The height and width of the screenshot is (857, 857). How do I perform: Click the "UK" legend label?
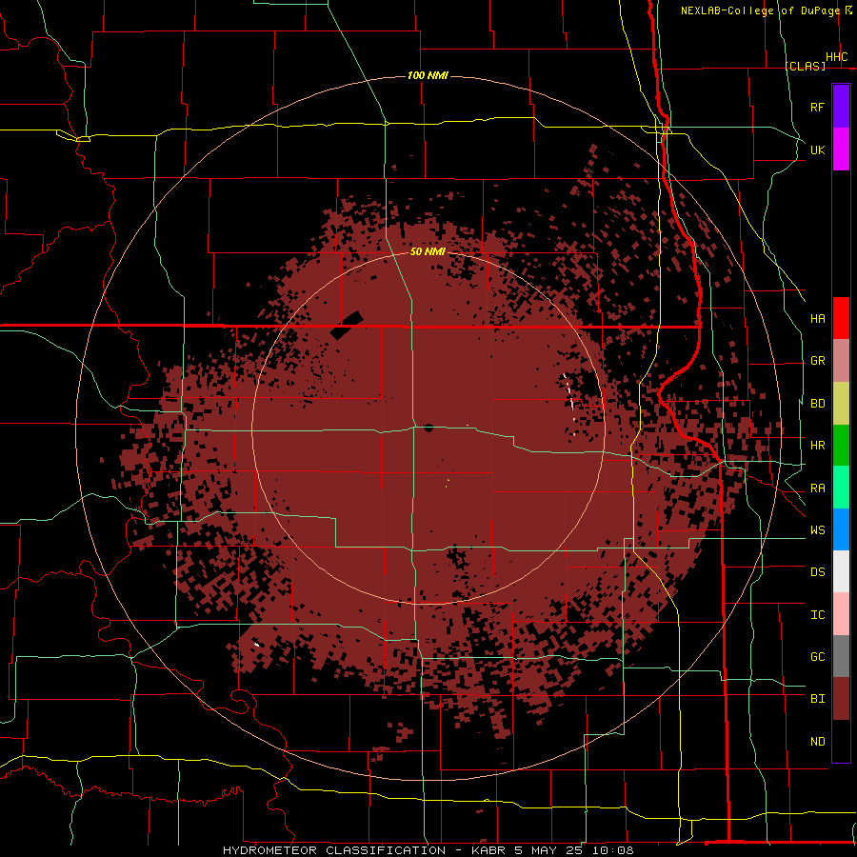(817, 149)
